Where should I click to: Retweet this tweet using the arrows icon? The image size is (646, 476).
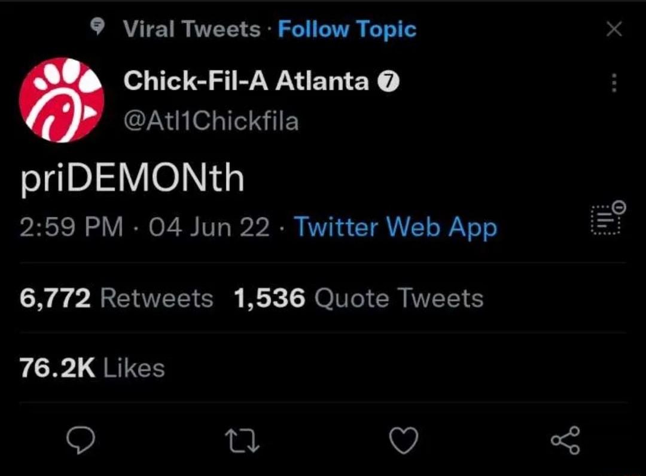click(x=241, y=441)
